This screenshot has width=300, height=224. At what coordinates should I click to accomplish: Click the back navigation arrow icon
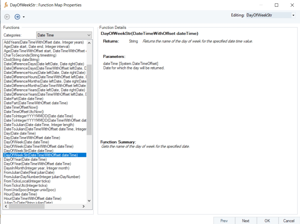pyautogui.click(x=7, y=17)
